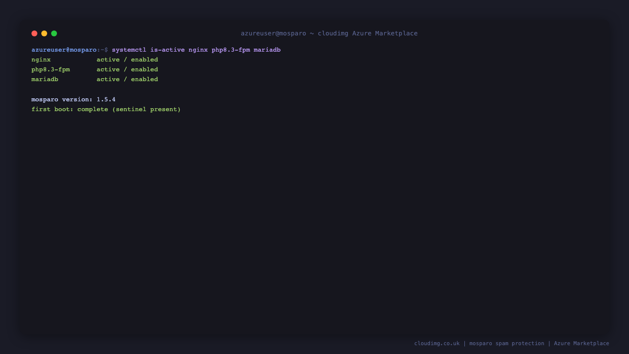The image size is (629, 354).
Task: Click the first boot: complete line
Action: 106,109
